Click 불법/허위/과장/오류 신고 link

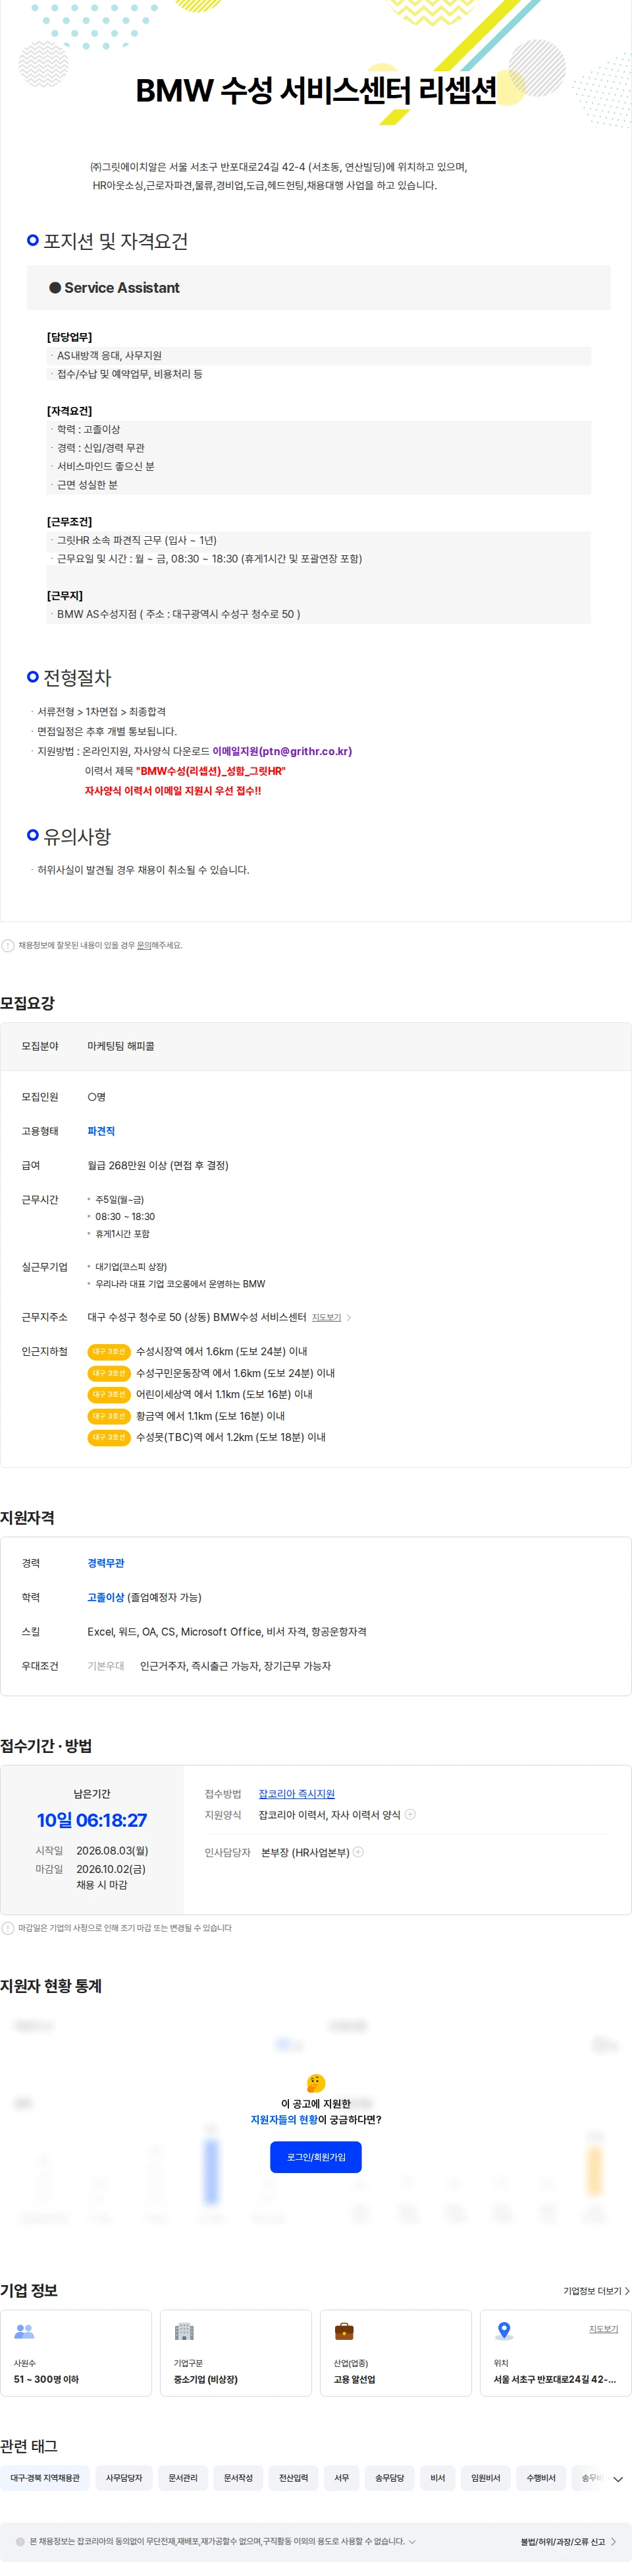[567, 2542]
